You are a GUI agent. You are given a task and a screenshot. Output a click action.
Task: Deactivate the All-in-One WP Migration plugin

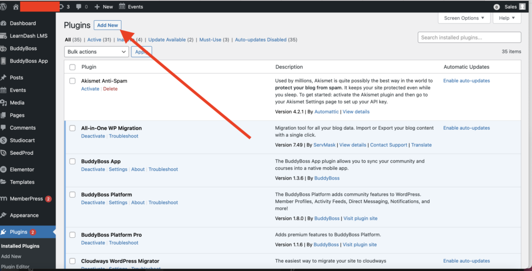coord(93,136)
